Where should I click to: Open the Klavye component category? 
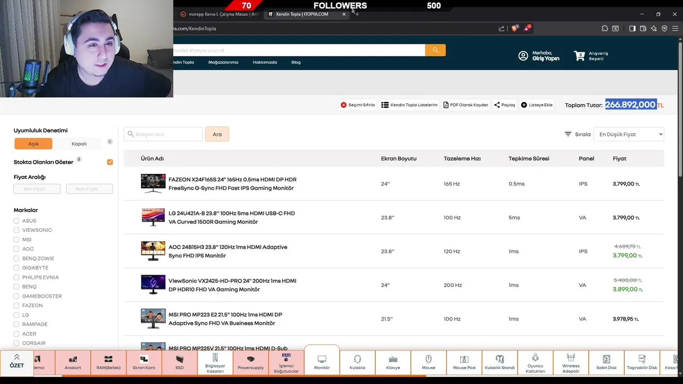[x=393, y=363]
